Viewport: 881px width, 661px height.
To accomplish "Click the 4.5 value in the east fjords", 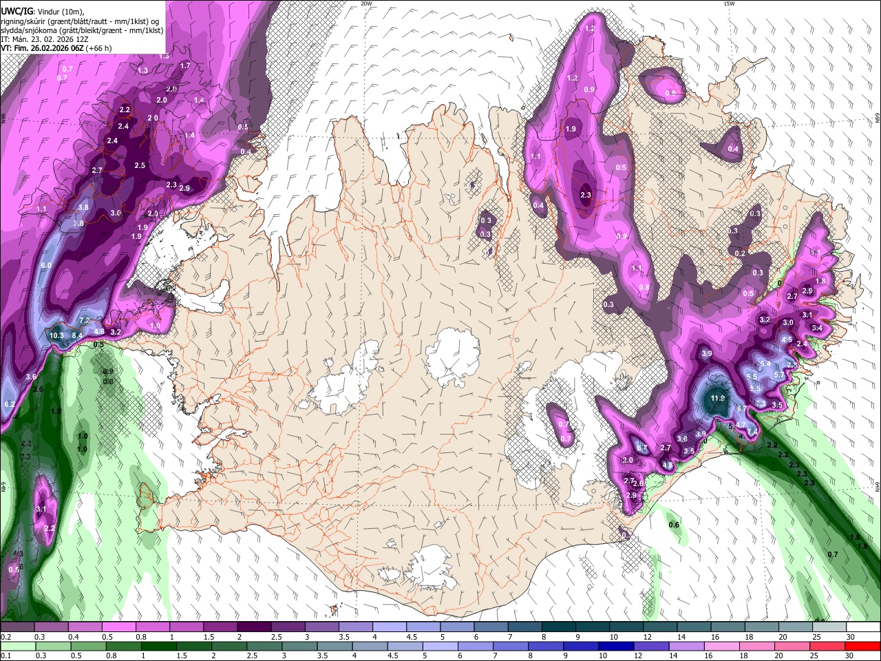I will (787, 339).
